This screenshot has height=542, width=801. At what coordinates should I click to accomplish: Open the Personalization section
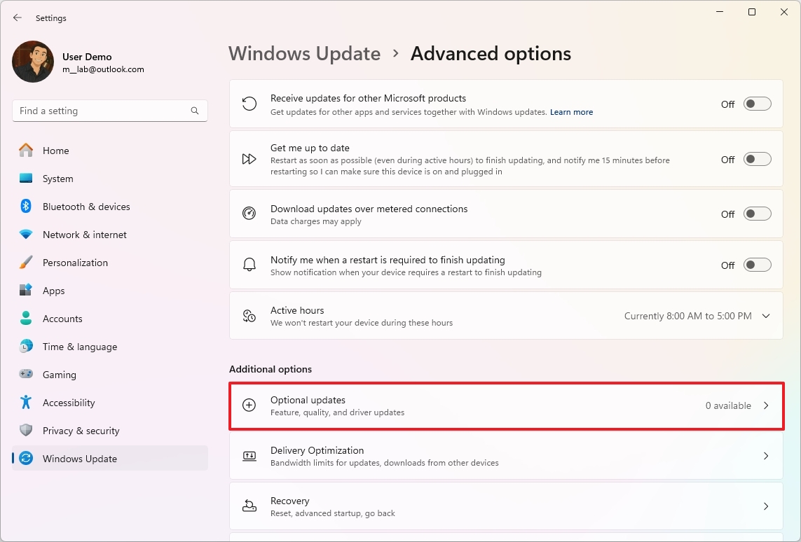(28, 263)
